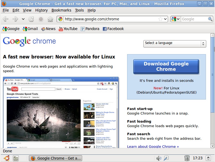Click the 'New! For Linux' text
Screen dimensions: 215x162
pos(166,88)
